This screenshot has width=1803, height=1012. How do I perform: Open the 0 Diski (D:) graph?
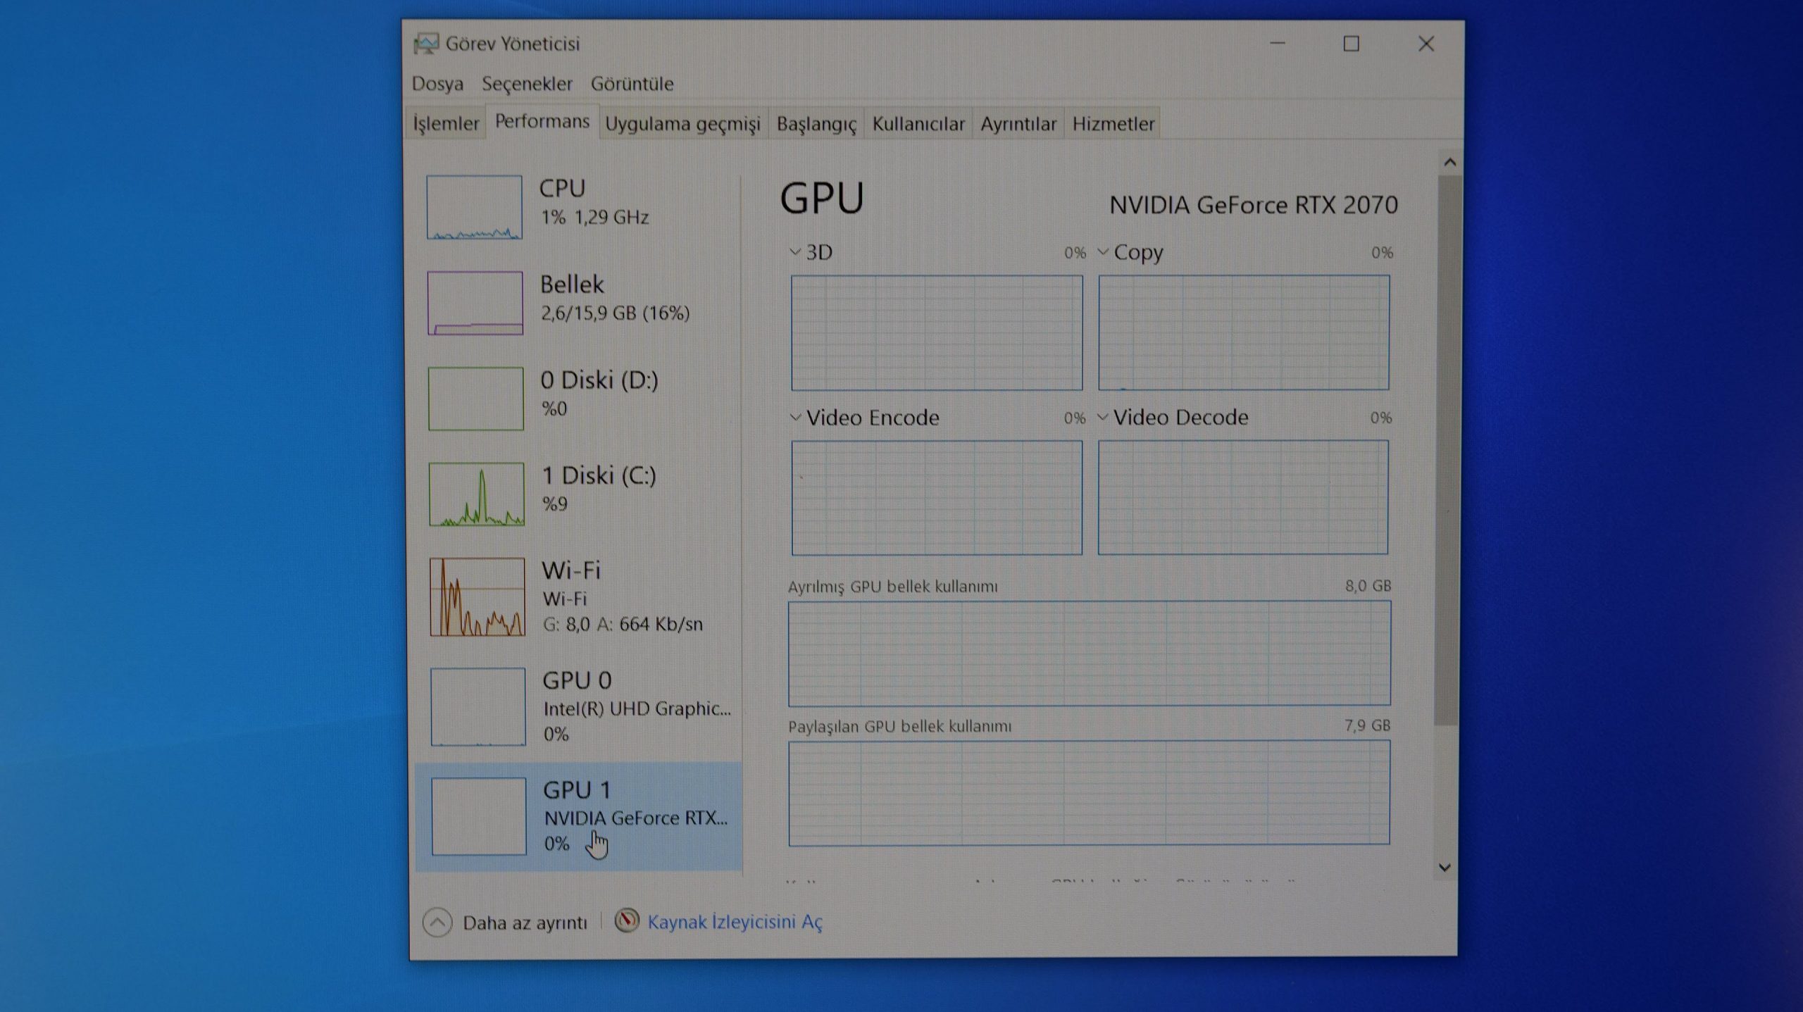[475, 399]
